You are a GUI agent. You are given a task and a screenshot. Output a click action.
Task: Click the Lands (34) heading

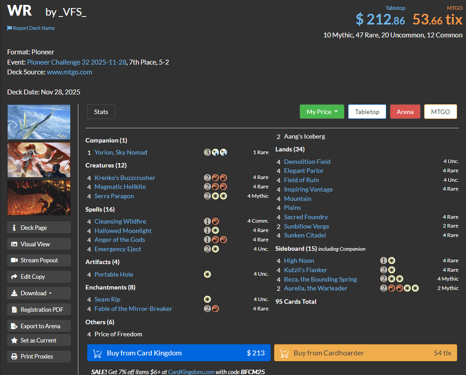click(290, 149)
